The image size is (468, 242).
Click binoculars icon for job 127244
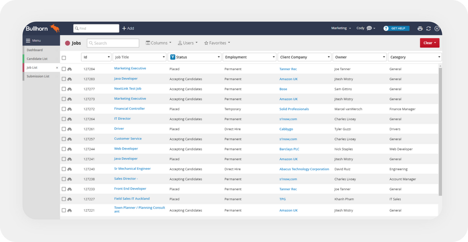point(70,149)
